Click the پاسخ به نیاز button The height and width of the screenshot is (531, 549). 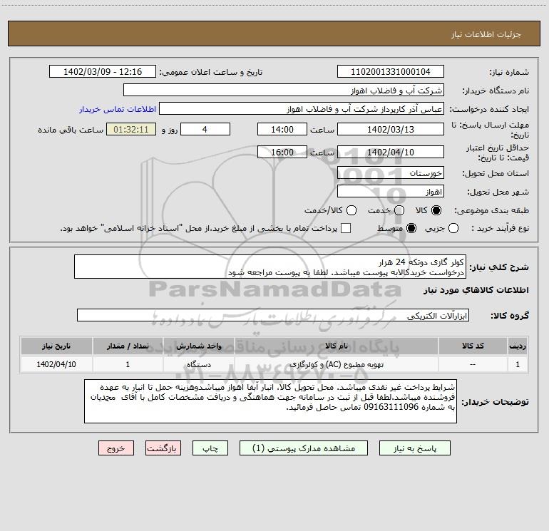coord(414,448)
